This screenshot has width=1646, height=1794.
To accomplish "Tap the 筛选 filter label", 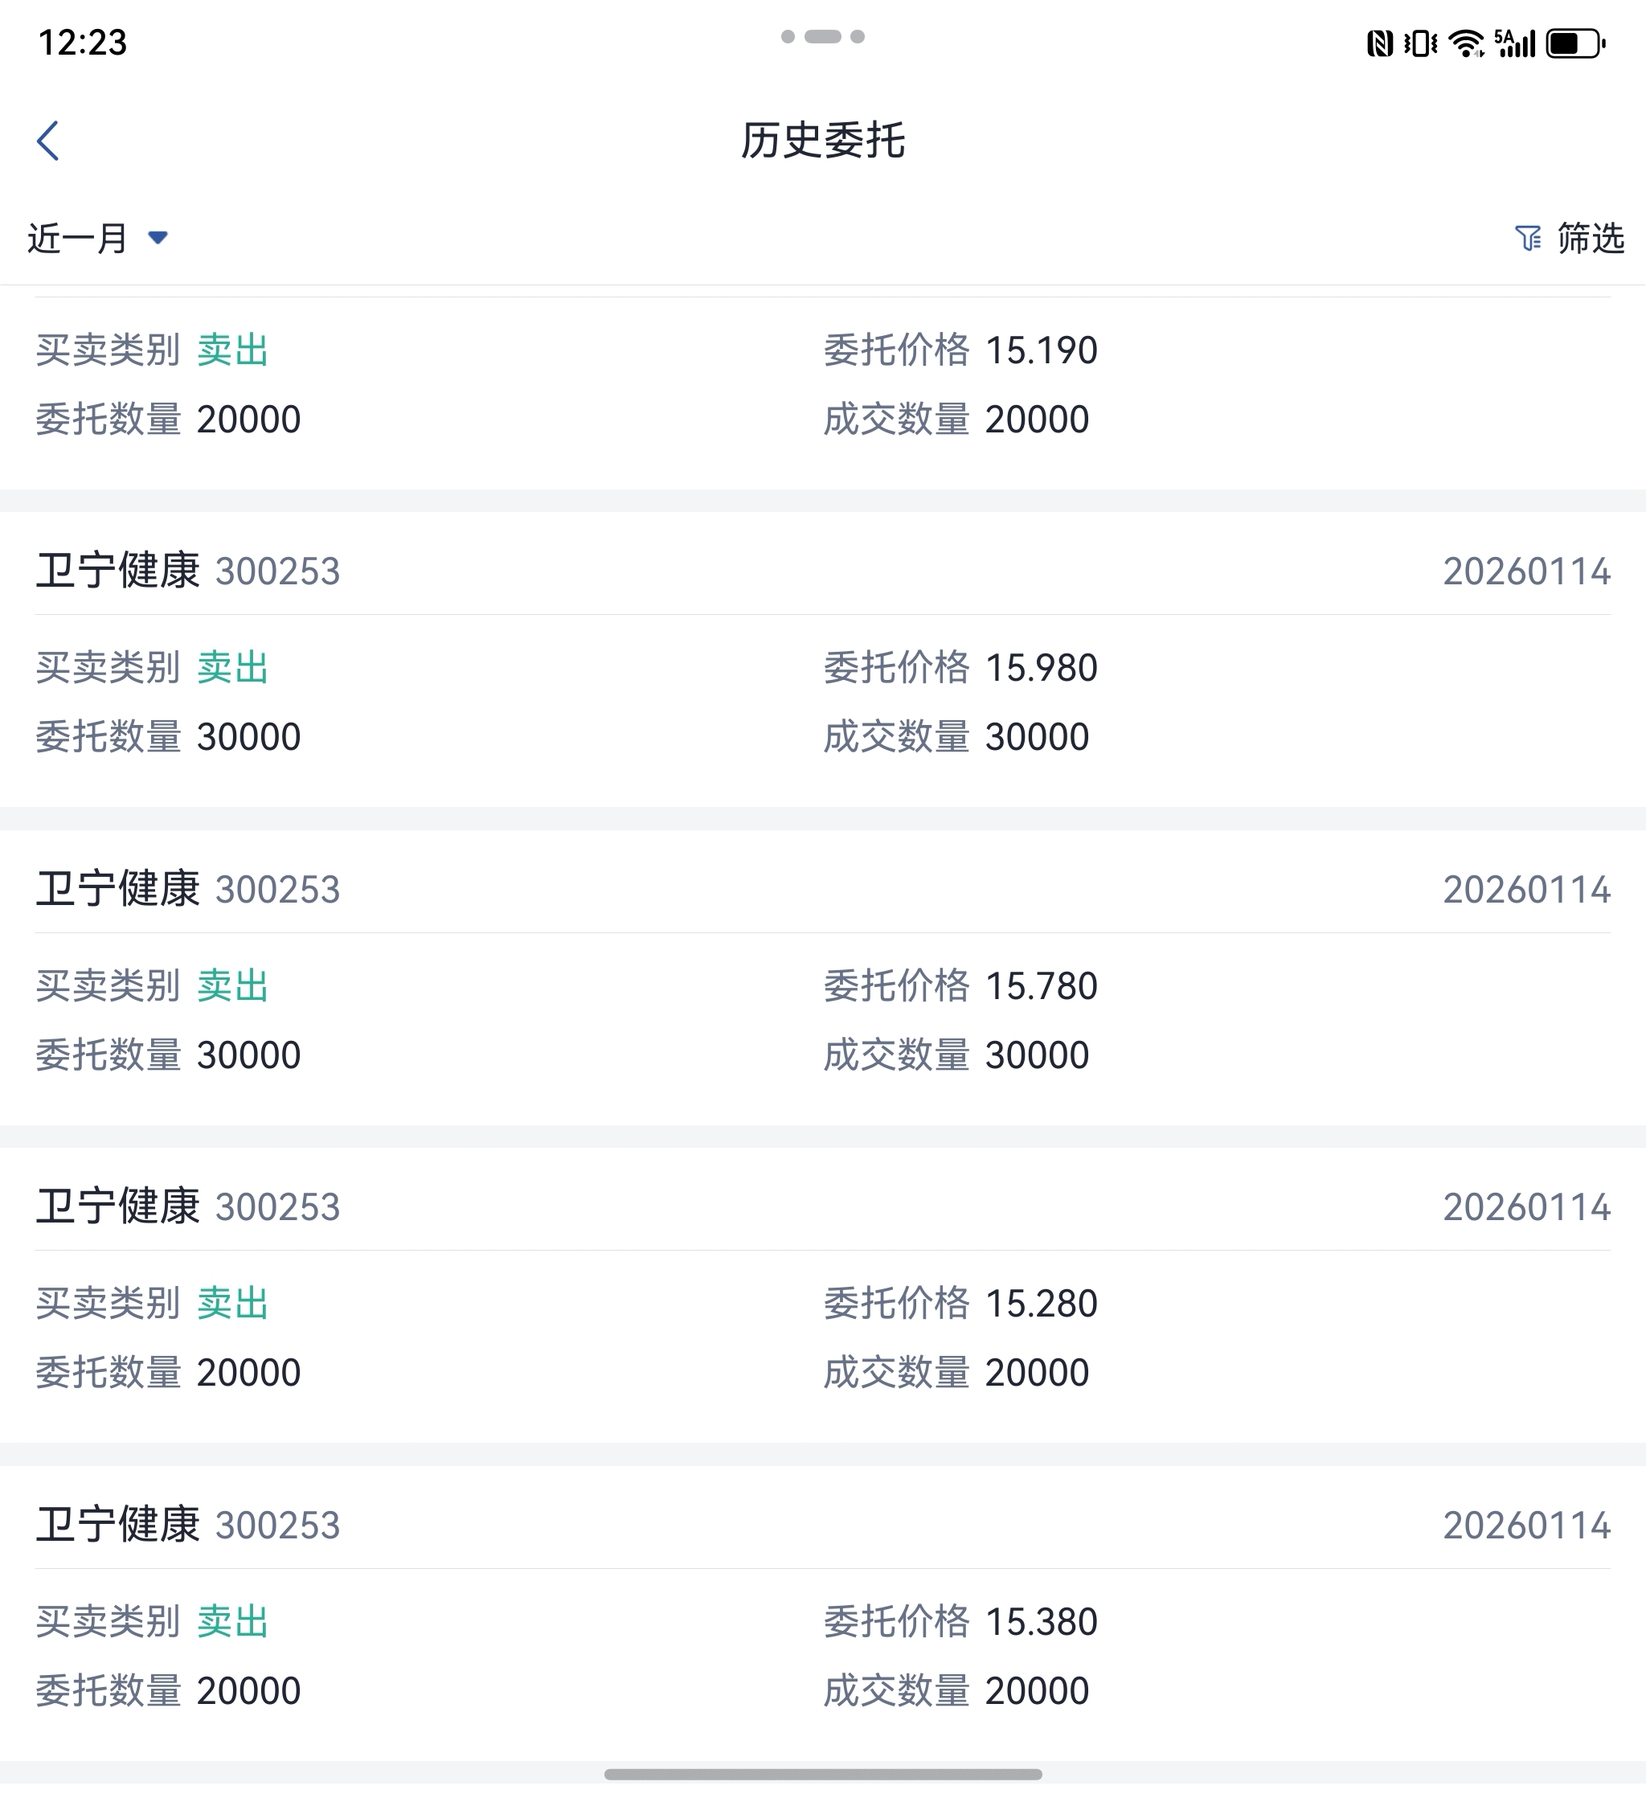I will pos(1591,238).
